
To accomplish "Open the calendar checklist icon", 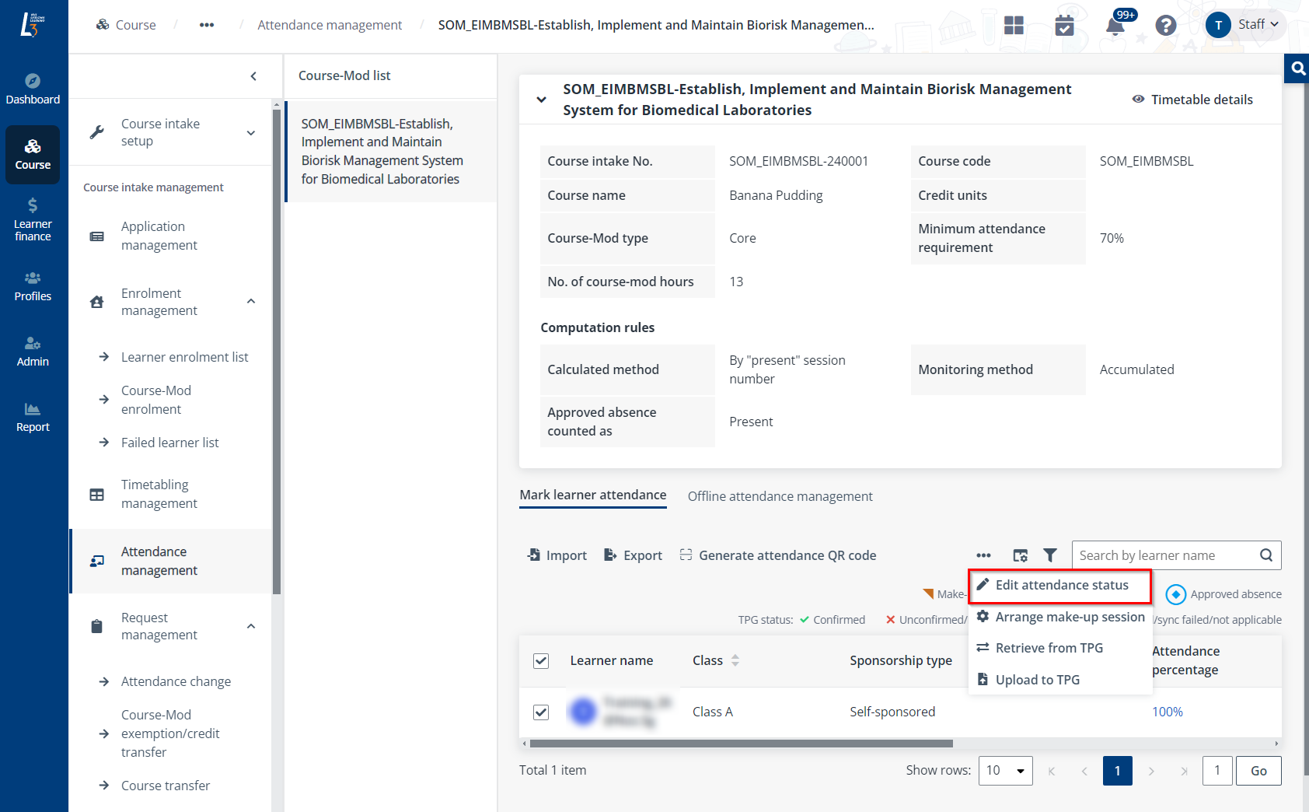I will pyautogui.click(x=1064, y=26).
